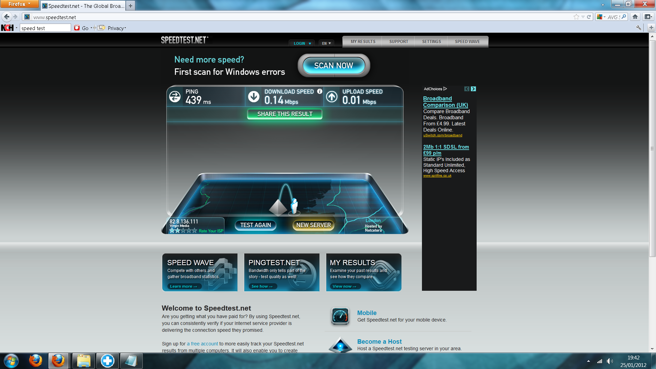Image resolution: width=656 pixels, height=369 pixels.
Task: Rate ISP with the fourth star
Action: [189, 231]
